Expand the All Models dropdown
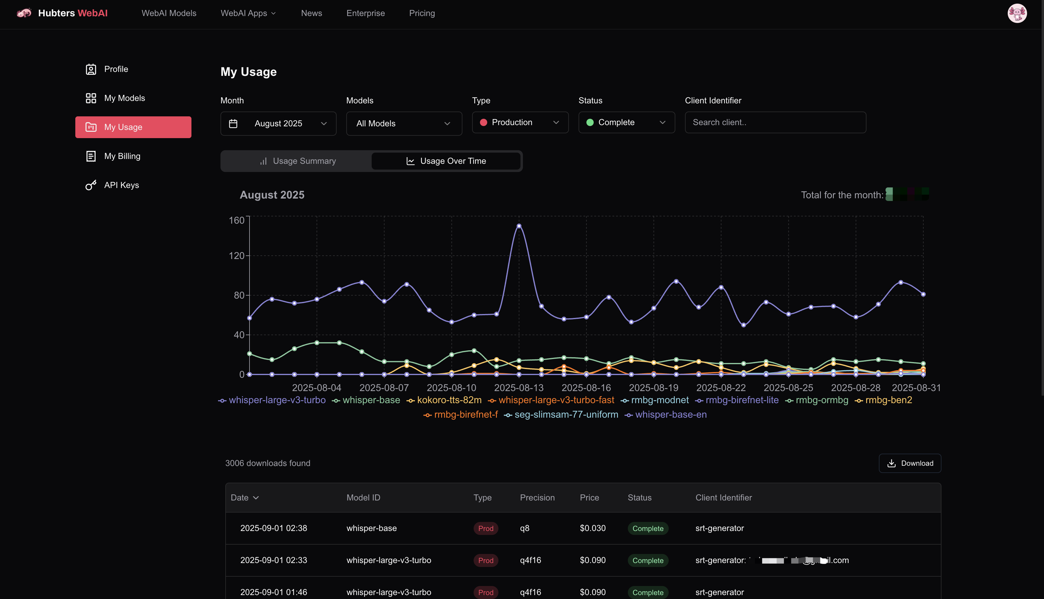 click(404, 123)
